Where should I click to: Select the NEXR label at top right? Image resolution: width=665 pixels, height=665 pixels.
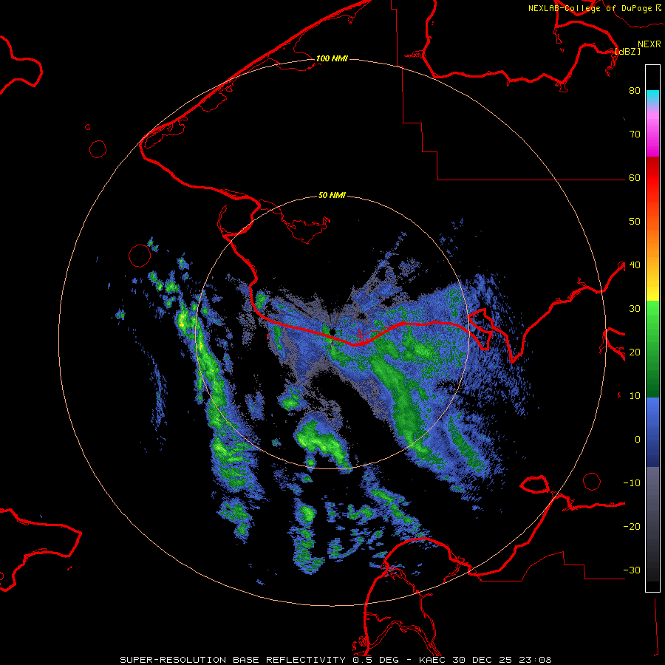(x=649, y=44)
